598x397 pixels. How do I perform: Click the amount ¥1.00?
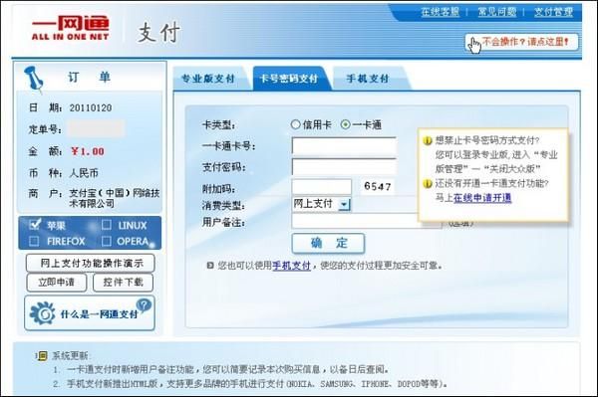(x=88, y=151)
